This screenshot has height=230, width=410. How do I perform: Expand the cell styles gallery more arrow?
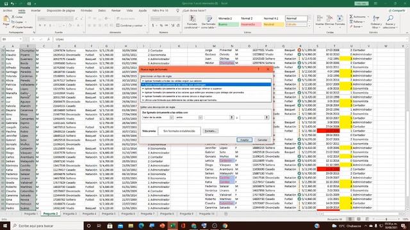pos(309,26)
